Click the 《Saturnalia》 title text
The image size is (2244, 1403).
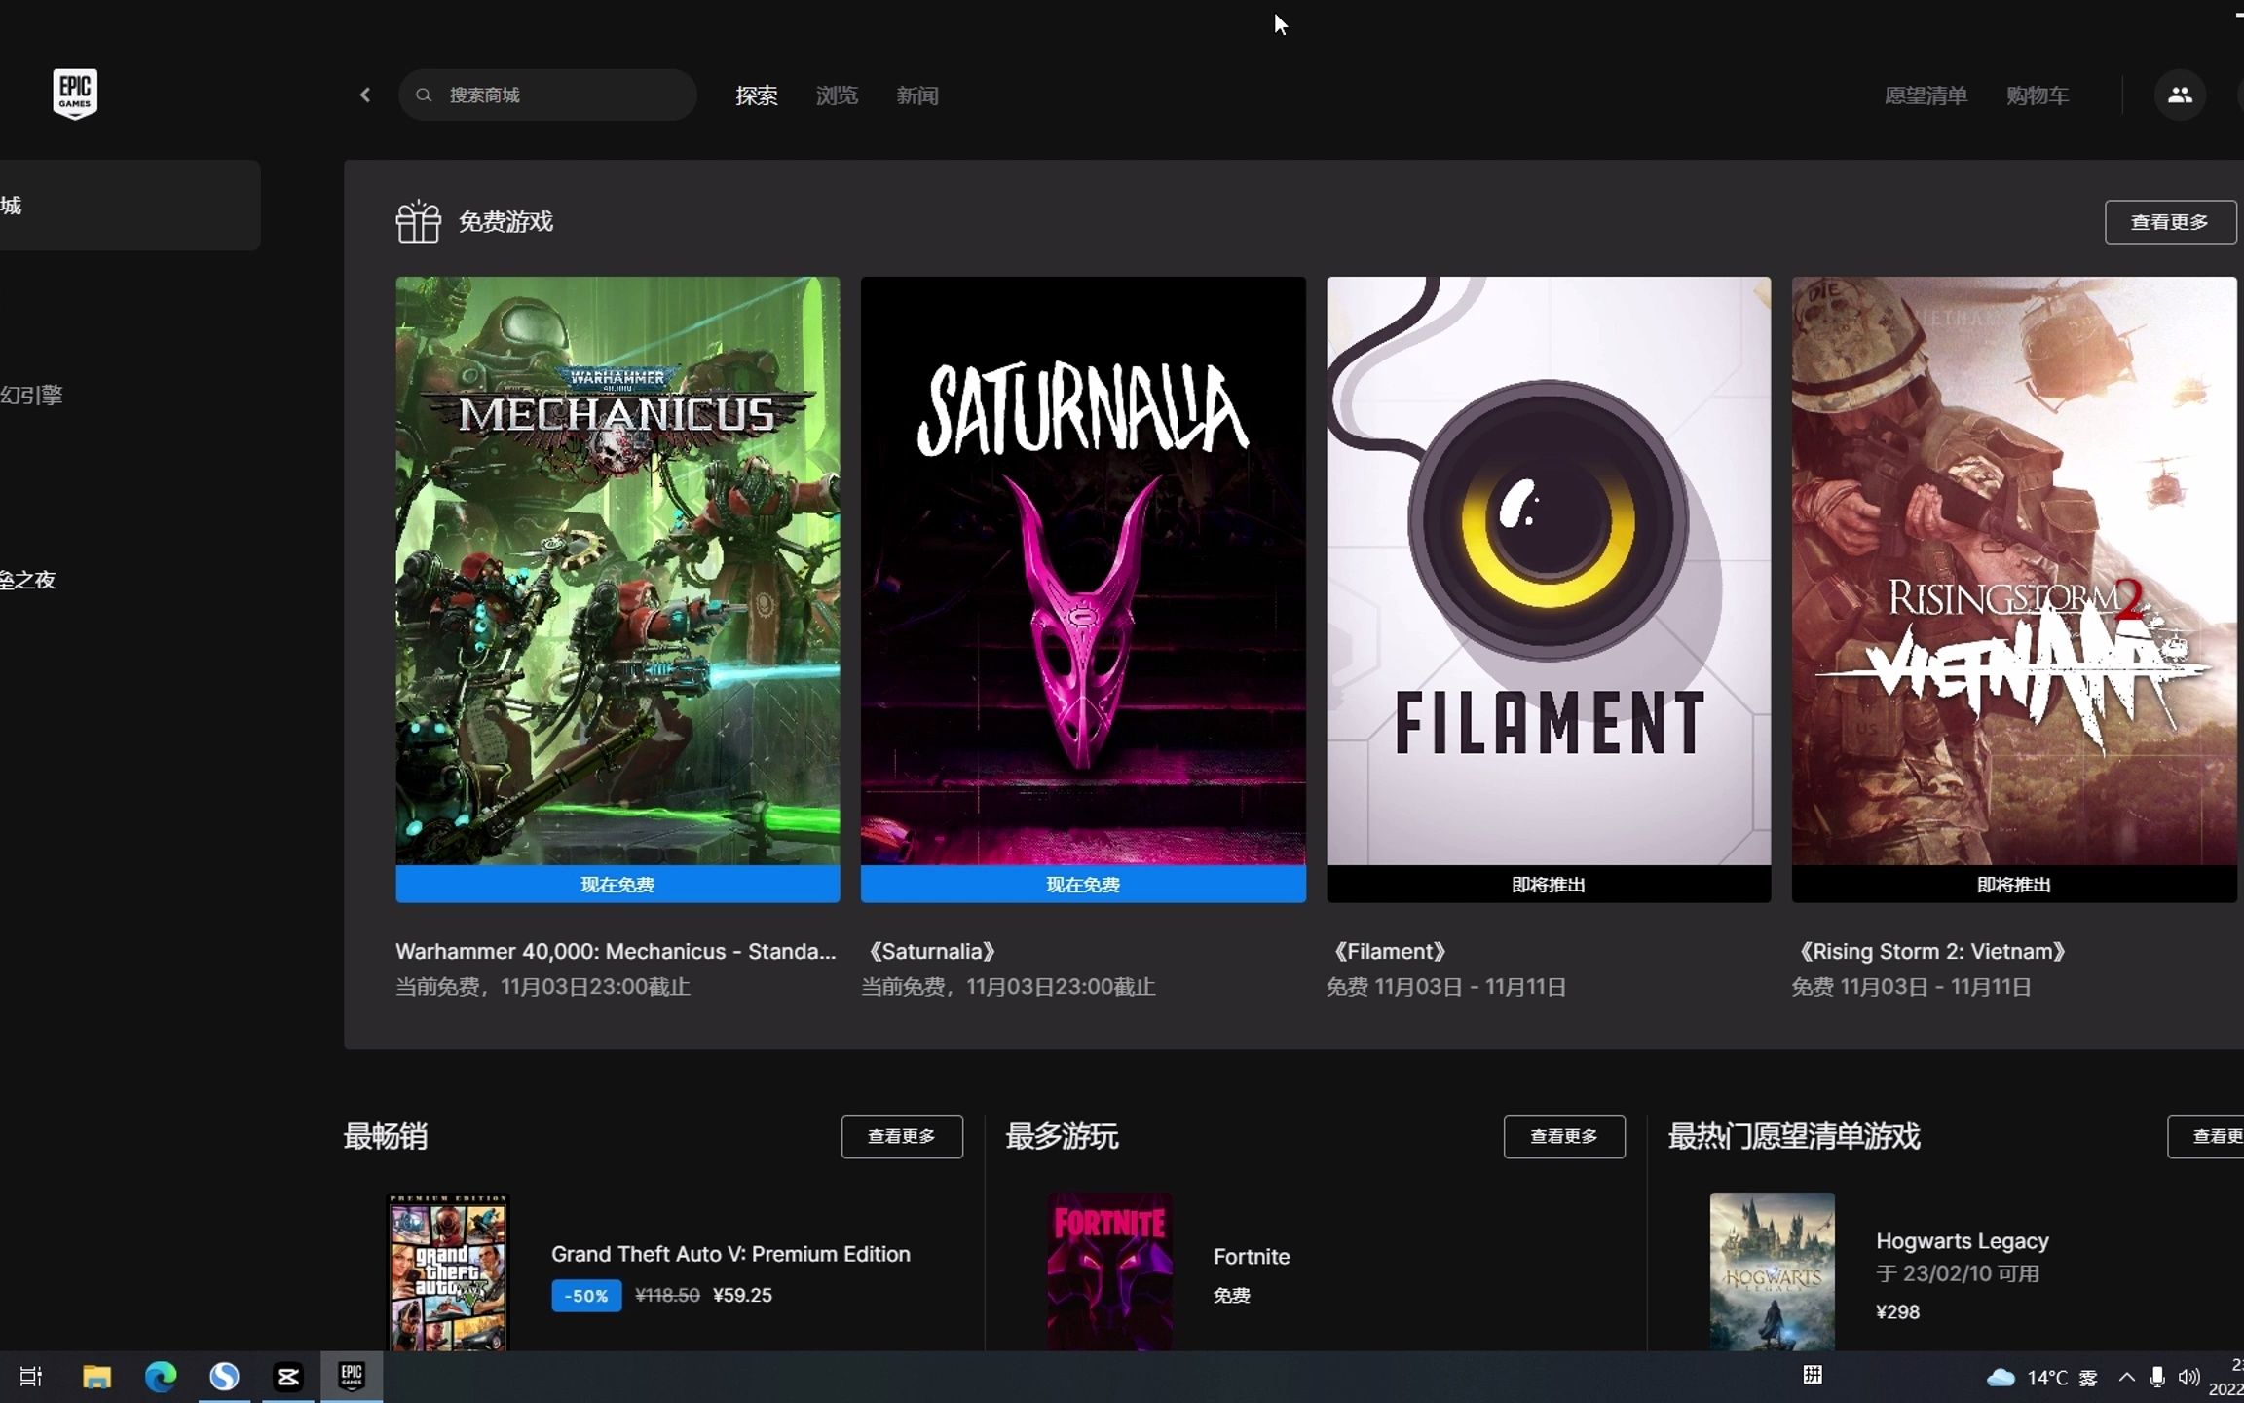931,951
